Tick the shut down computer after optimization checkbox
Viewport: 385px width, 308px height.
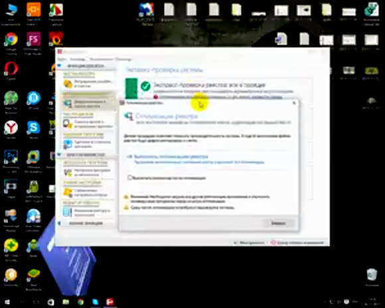[130, 178]
